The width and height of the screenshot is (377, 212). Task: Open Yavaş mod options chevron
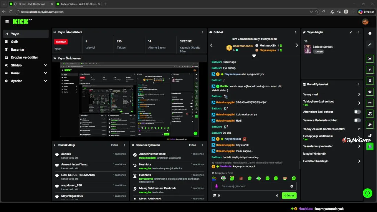tap(359, 95)
